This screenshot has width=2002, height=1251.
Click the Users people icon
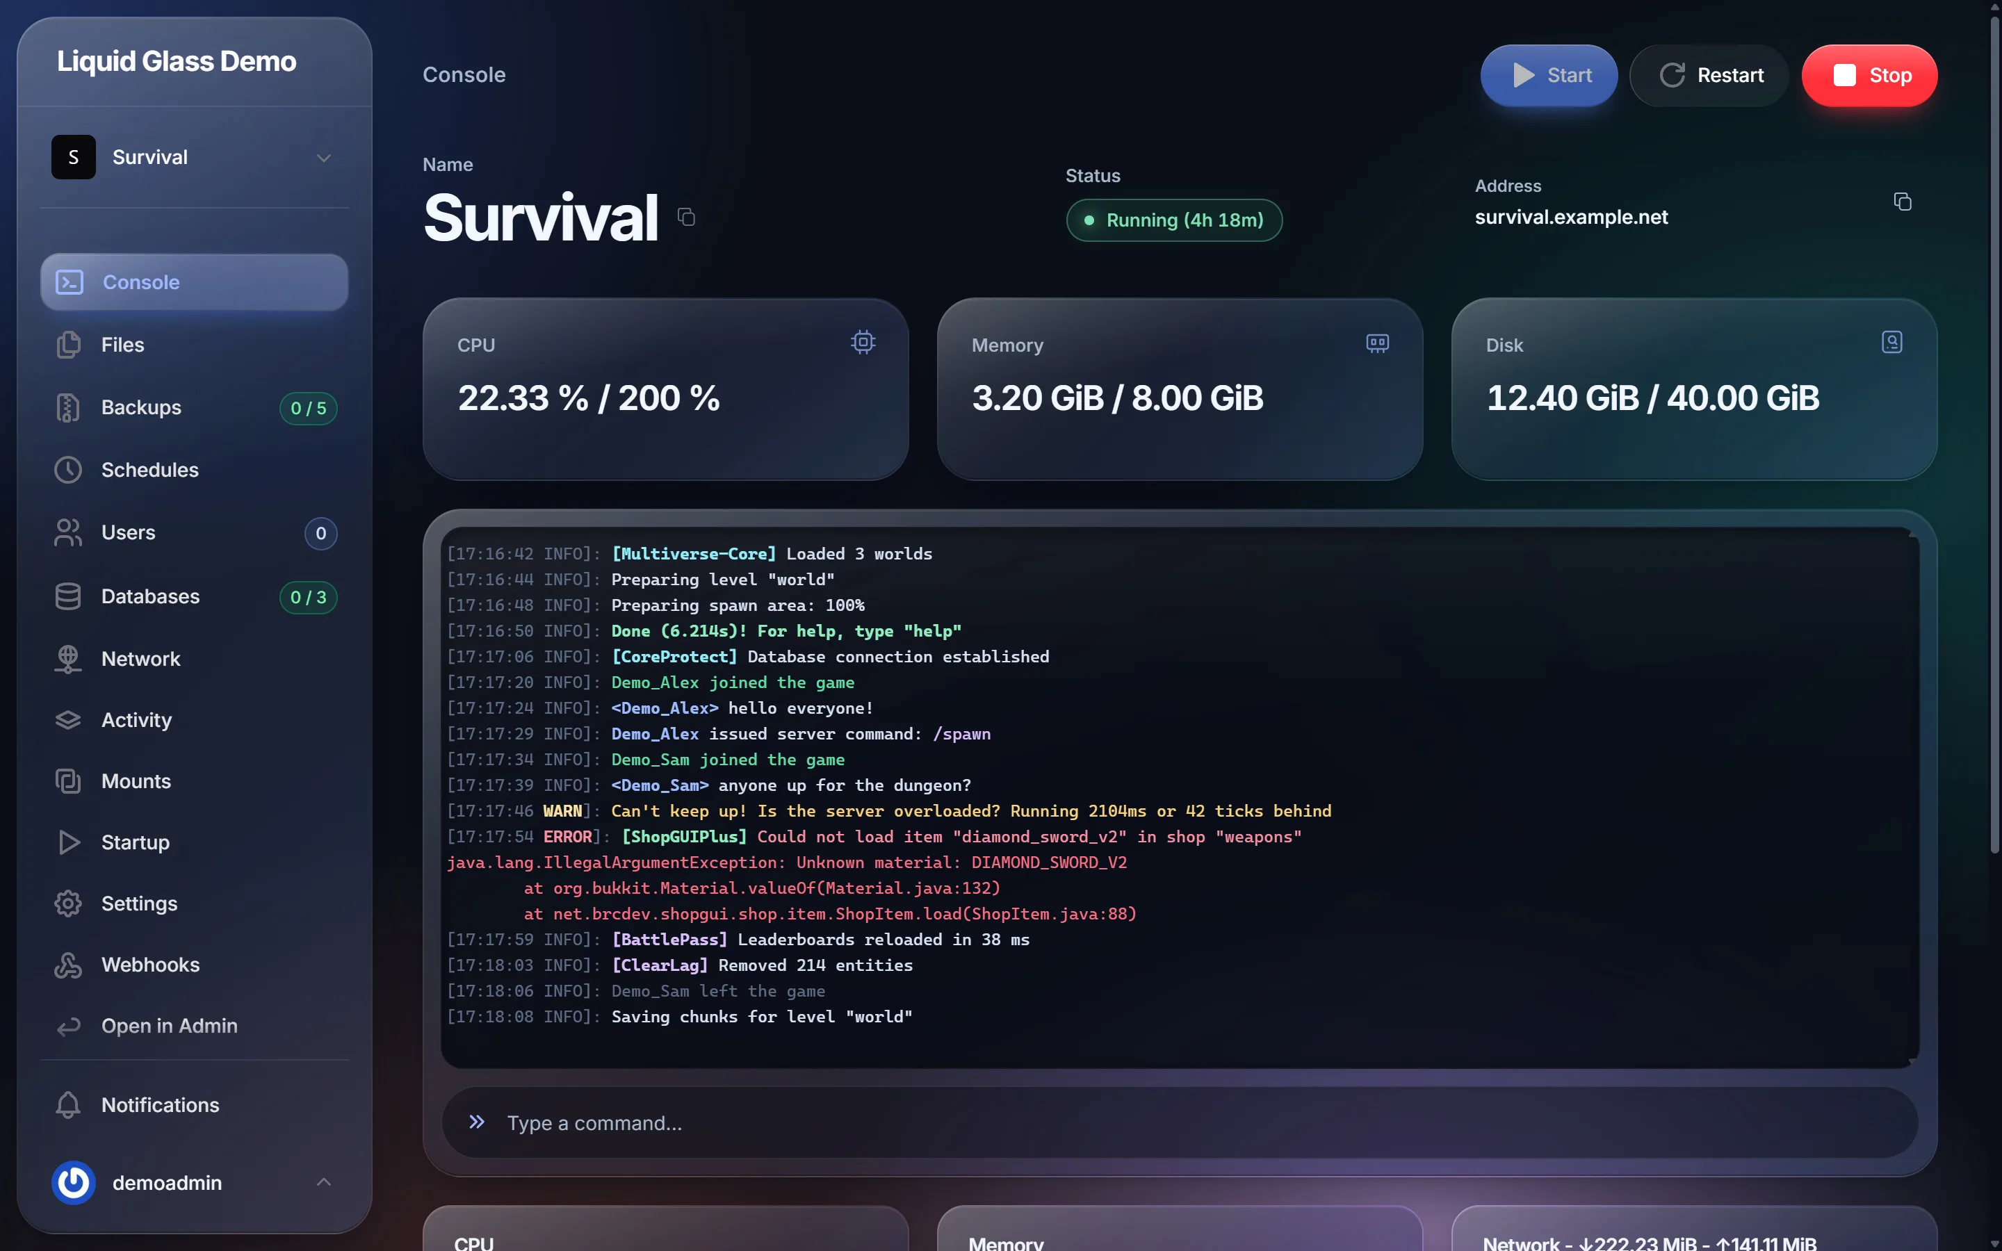(69, 533)
